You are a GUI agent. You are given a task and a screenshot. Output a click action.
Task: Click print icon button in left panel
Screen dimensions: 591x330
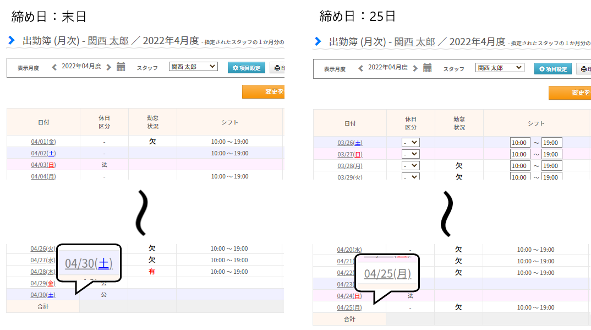pyautogui.click(x=277, y=68)
